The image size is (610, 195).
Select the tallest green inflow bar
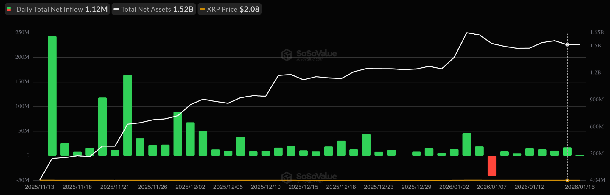pyautogui.click(x=52, y=95)
